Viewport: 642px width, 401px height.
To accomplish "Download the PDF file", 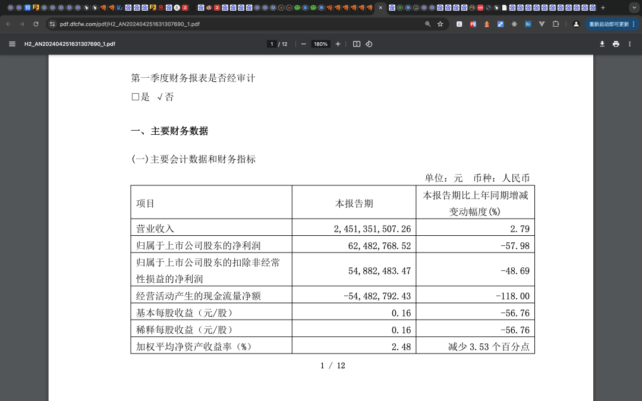I will point(602,44).
